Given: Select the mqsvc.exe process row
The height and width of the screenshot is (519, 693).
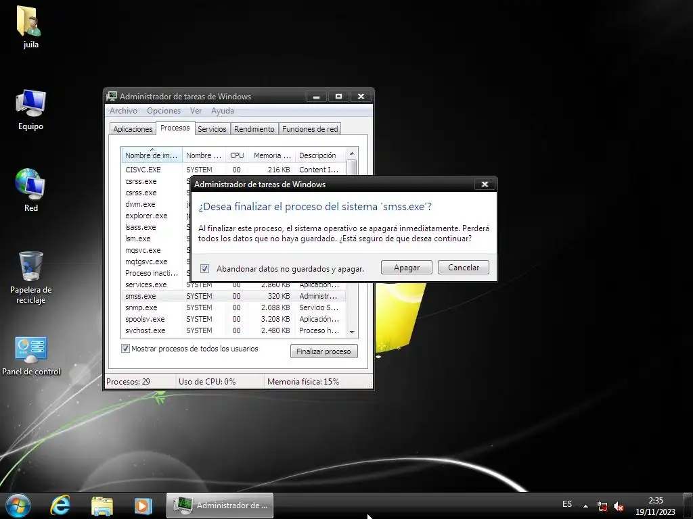Looking at the screenshot, I should click(156, 250).
